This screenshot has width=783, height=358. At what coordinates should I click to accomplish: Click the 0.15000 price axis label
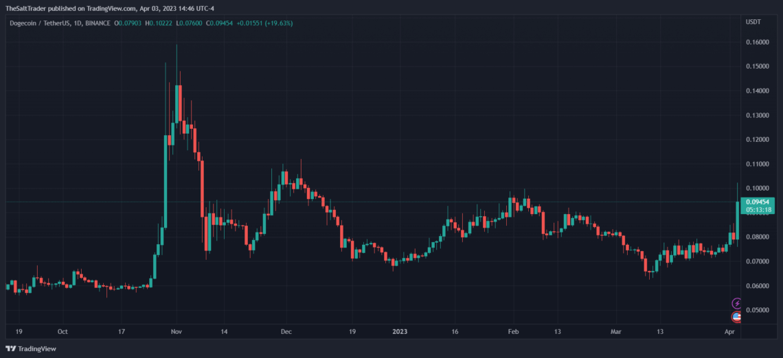click(x=757, y=67)
